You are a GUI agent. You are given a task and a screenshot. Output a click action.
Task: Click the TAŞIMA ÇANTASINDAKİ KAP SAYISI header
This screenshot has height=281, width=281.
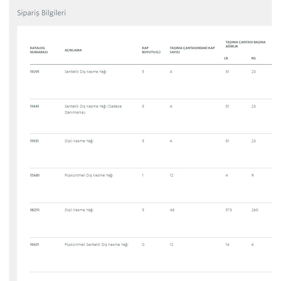190,50
